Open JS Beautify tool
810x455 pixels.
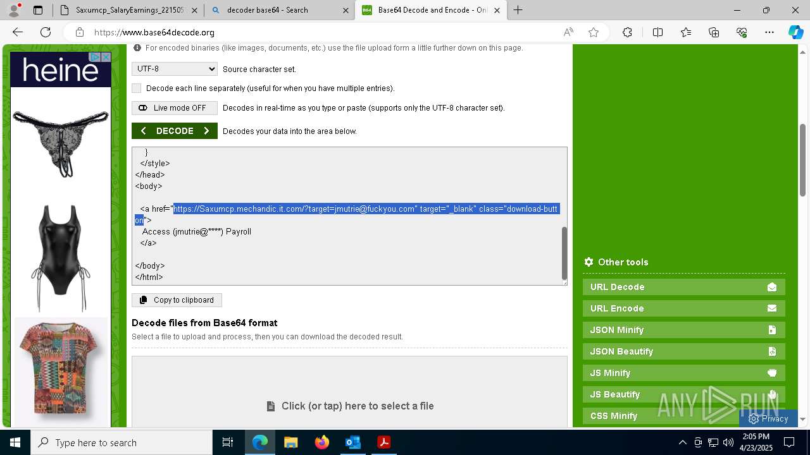point(684,394)
